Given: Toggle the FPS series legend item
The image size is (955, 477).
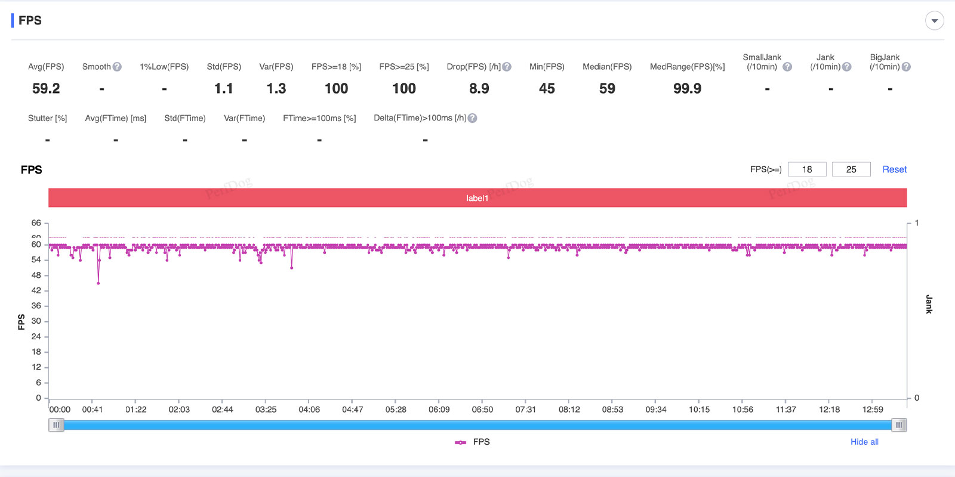Looking at the screenshot, I should pos(472,442).
